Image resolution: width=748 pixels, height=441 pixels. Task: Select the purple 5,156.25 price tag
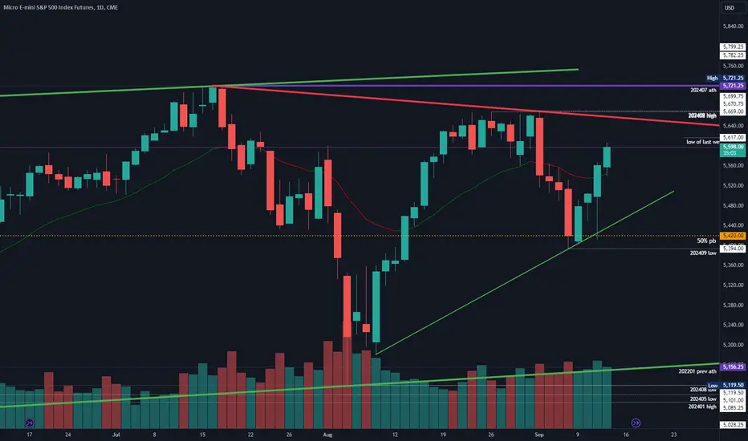coord(733,366)
